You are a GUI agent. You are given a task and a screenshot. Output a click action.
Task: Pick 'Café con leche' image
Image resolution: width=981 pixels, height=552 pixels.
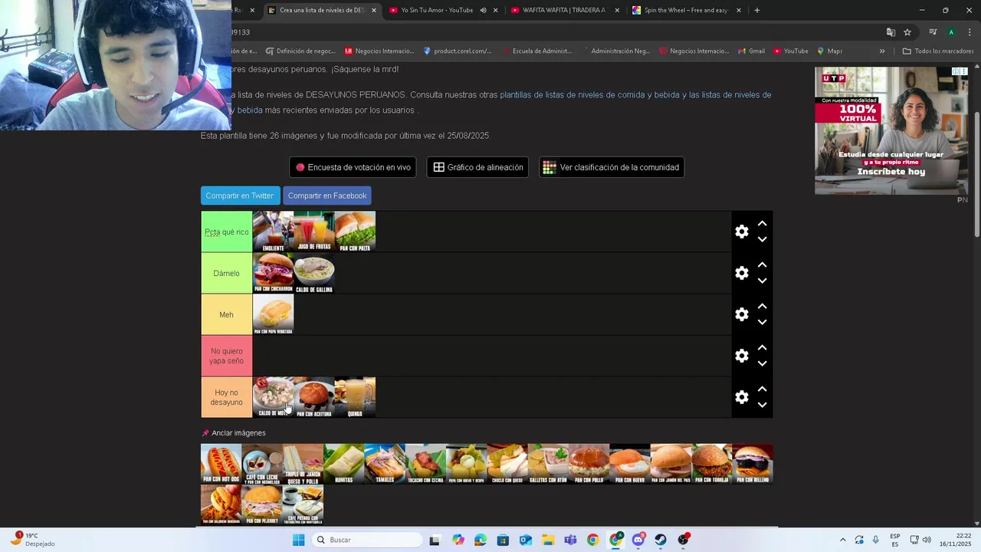click(x=262, y=464)
